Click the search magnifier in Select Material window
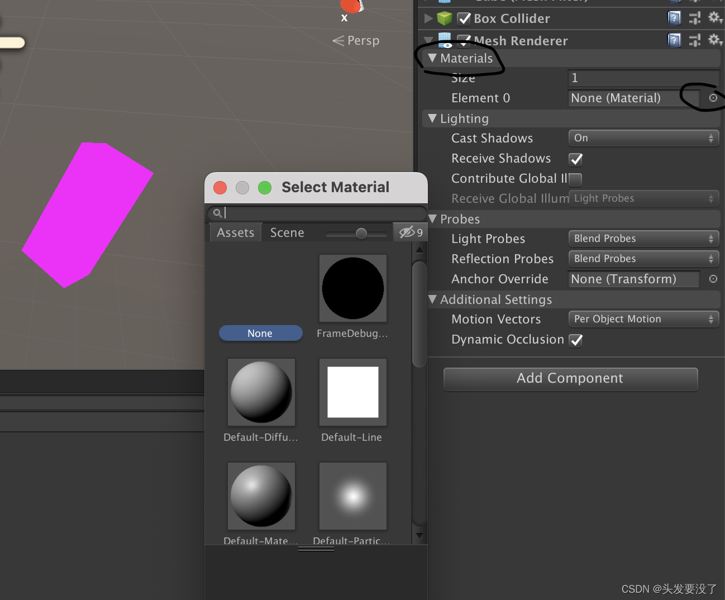 (x=217, y=212)
